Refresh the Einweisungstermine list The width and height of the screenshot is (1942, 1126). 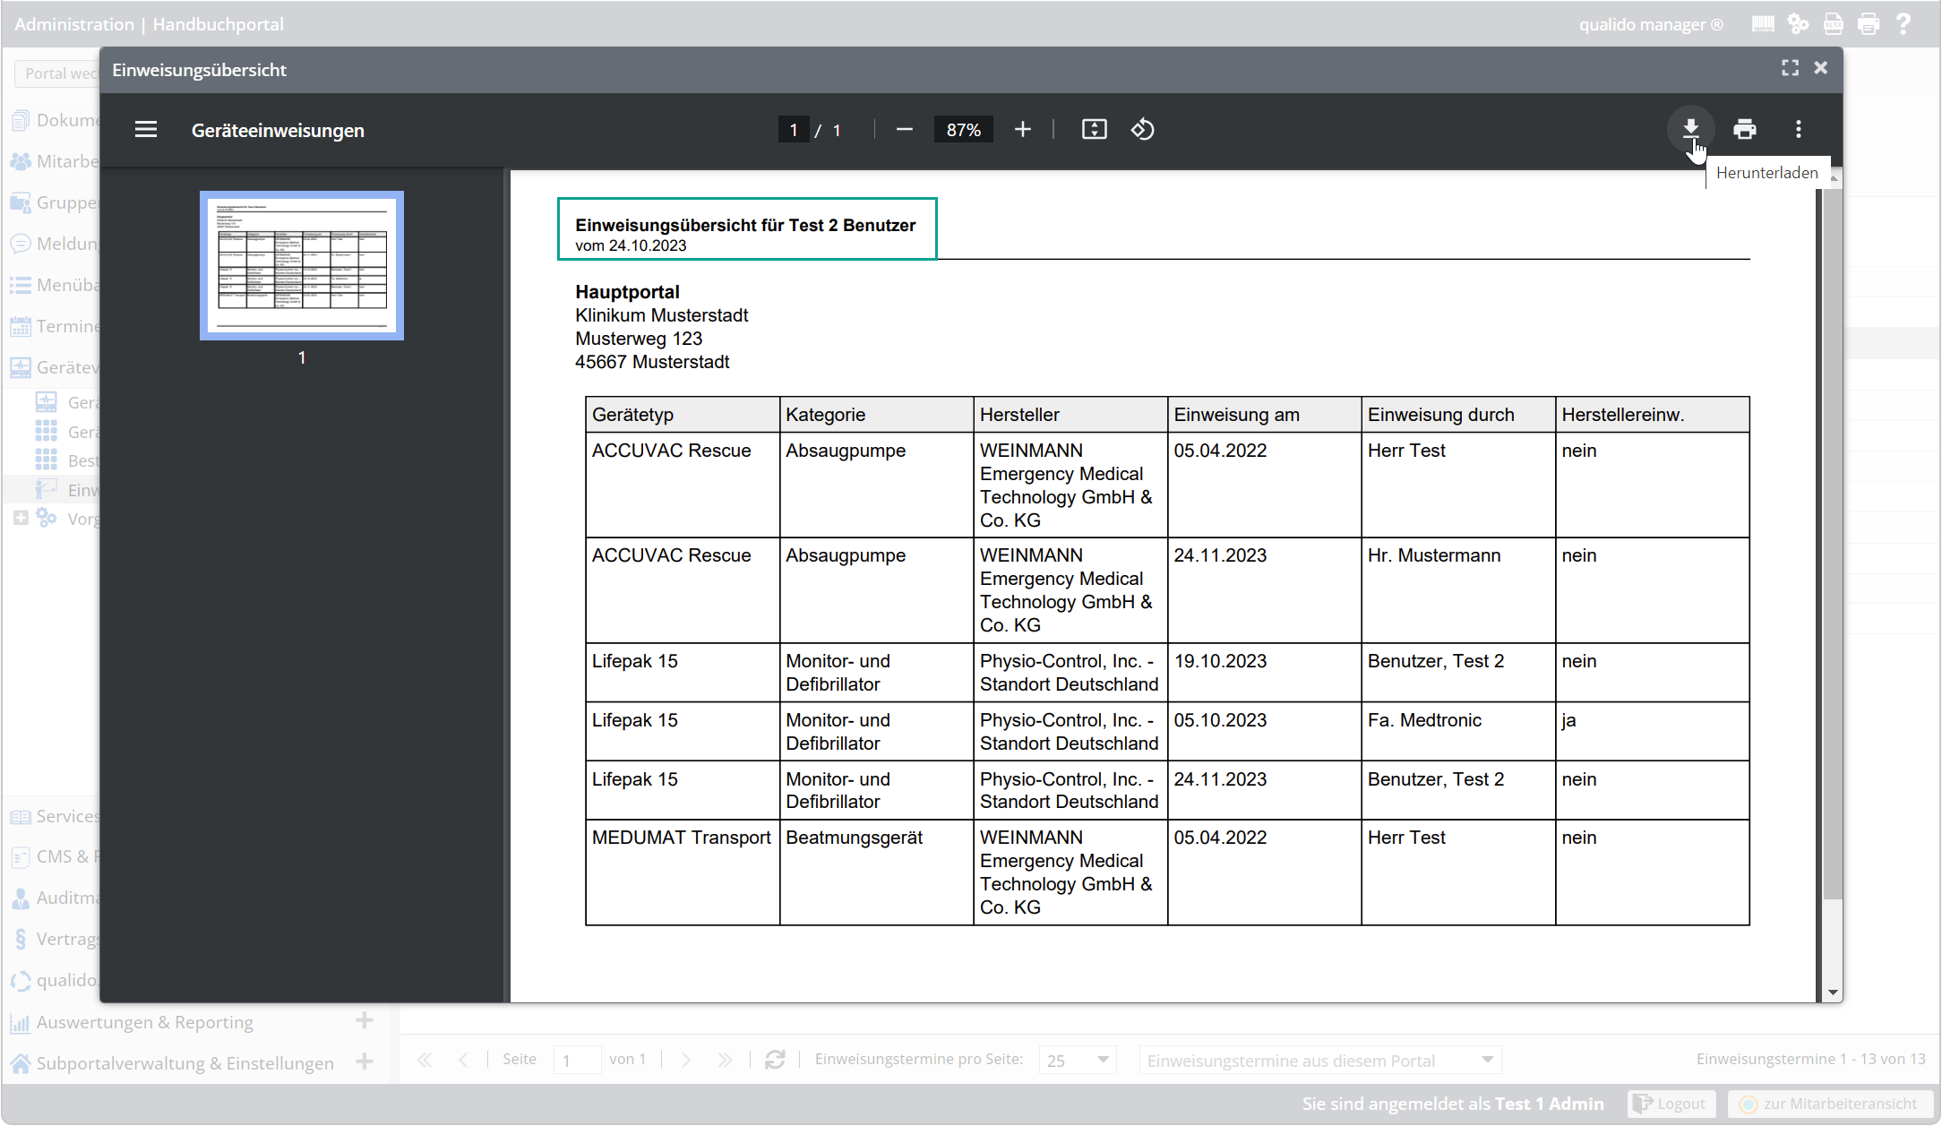[775, 1060]
